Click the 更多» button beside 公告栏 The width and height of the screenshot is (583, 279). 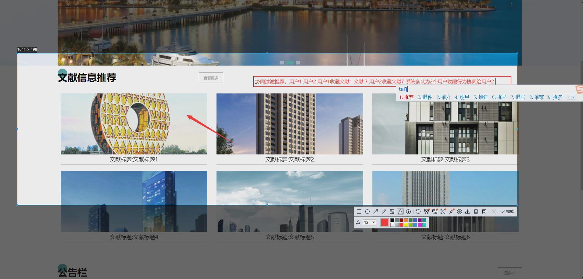click(x=510, y=273)
